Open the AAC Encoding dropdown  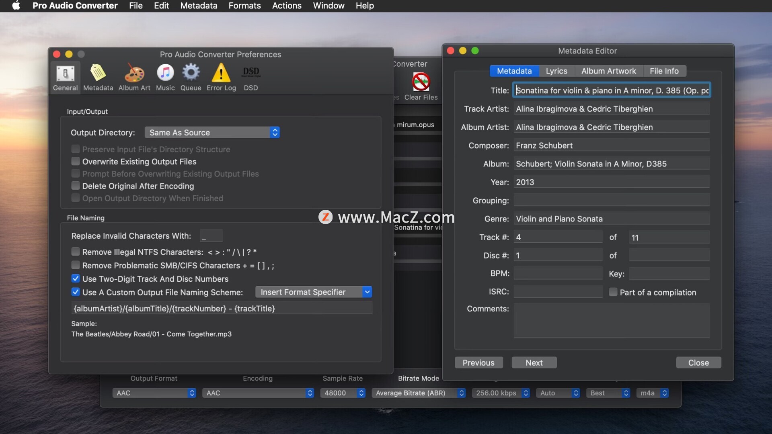258,393
